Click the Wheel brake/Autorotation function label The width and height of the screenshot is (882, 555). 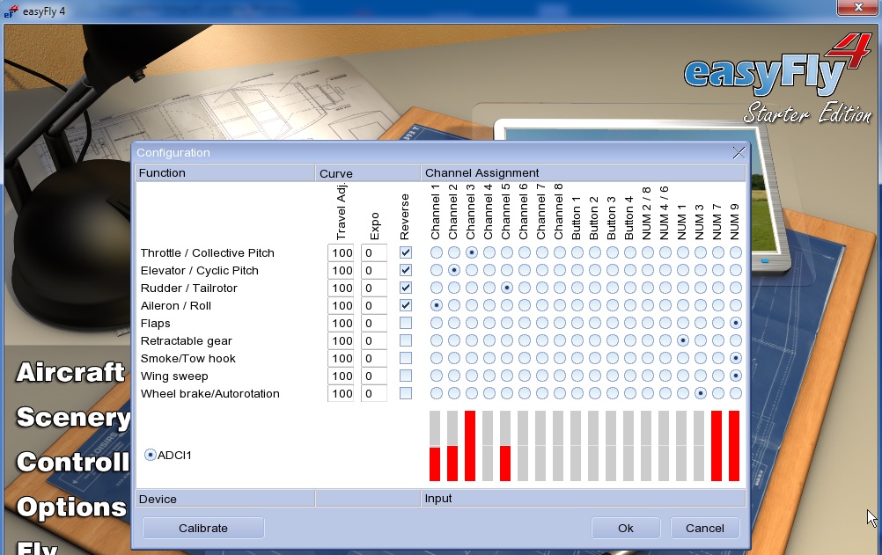(x=209, y=394)
